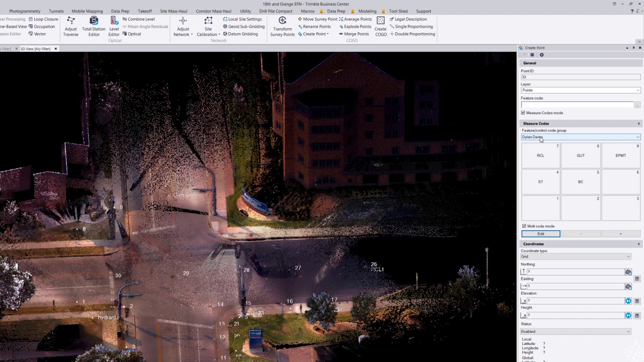Select Single Proportioning
Screen dimensions: 644x362
pyautogui.click(x=411, y=27)
